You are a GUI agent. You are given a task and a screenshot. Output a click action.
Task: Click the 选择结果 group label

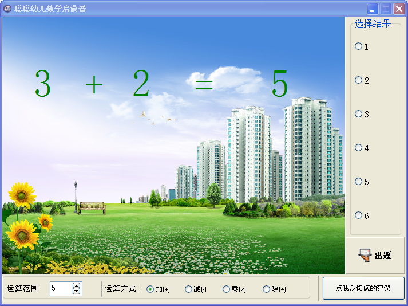(373, 23)
